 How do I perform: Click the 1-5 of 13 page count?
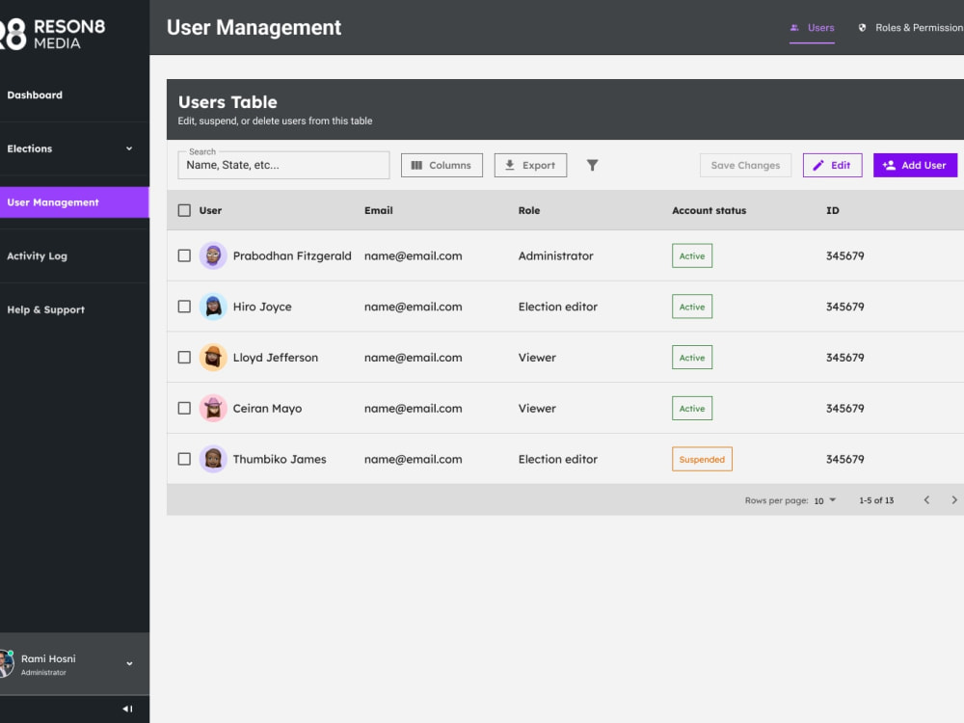point(876,500)
